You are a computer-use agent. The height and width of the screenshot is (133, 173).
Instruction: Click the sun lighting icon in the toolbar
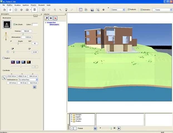pos(16,9)
